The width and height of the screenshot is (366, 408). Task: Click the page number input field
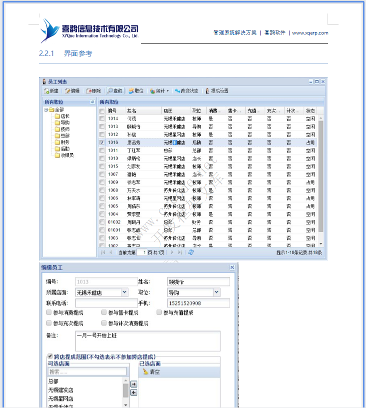(x=142, y=252)
